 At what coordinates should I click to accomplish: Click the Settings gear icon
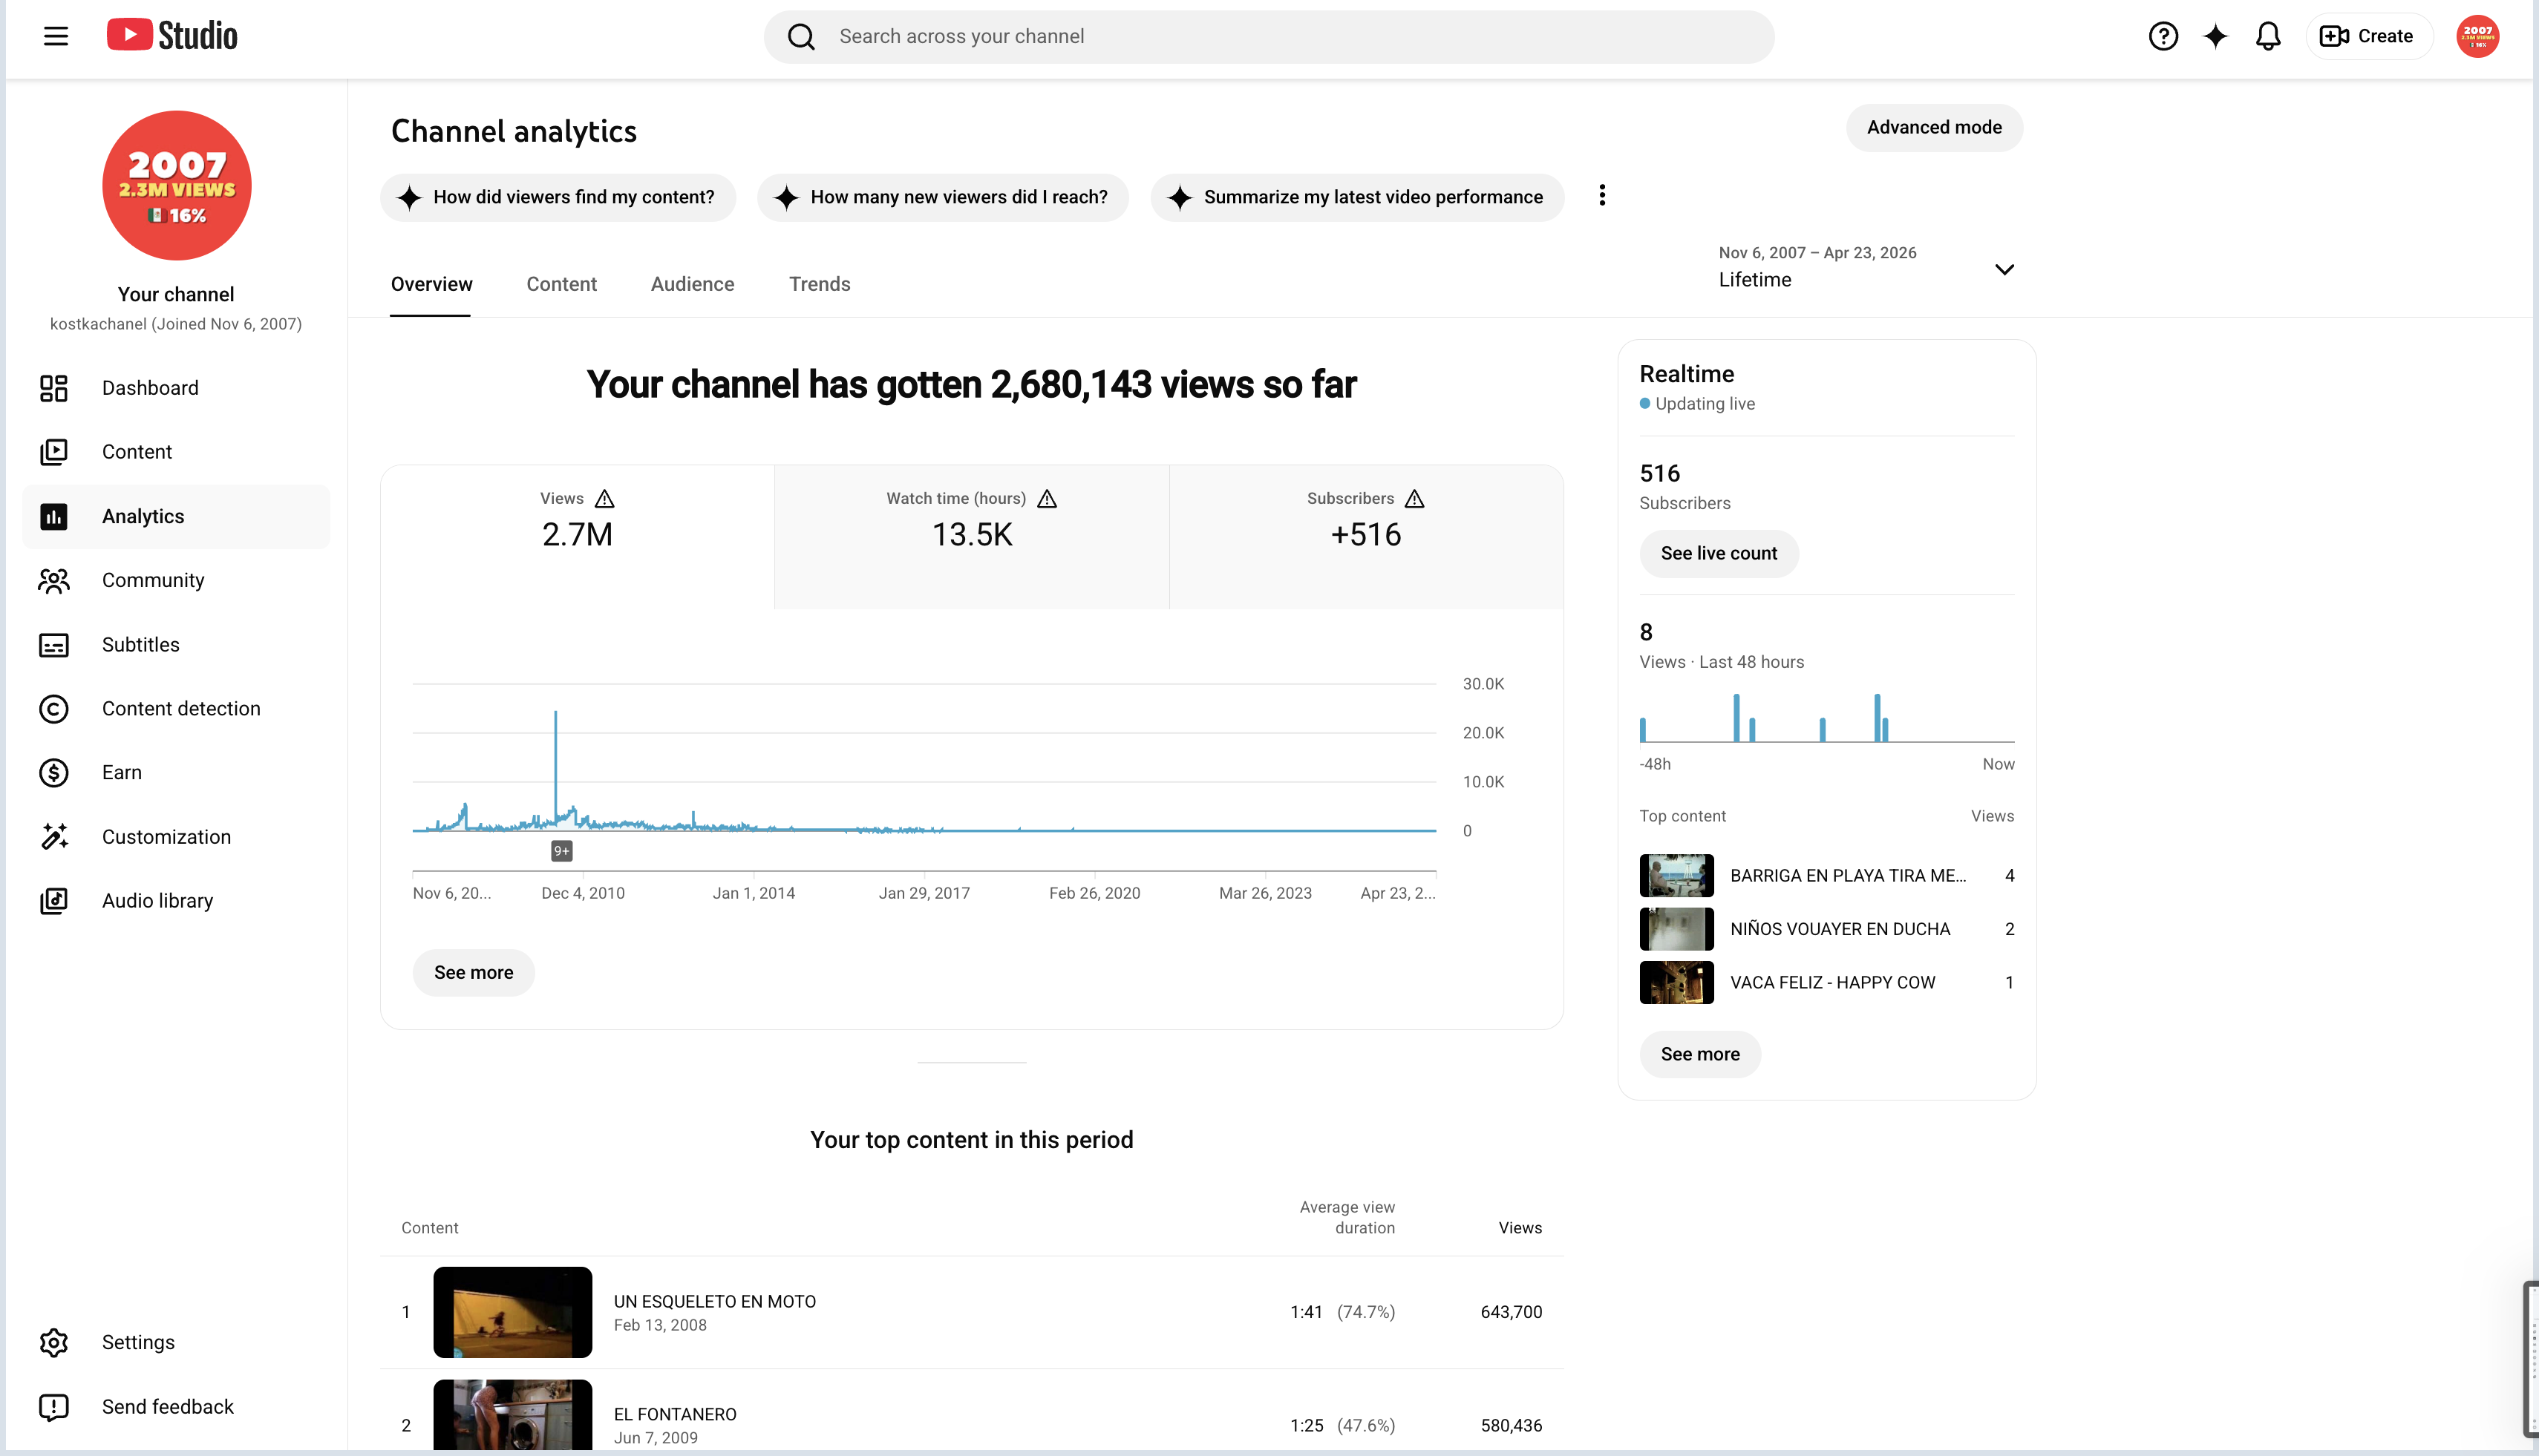click(54, 1343)
